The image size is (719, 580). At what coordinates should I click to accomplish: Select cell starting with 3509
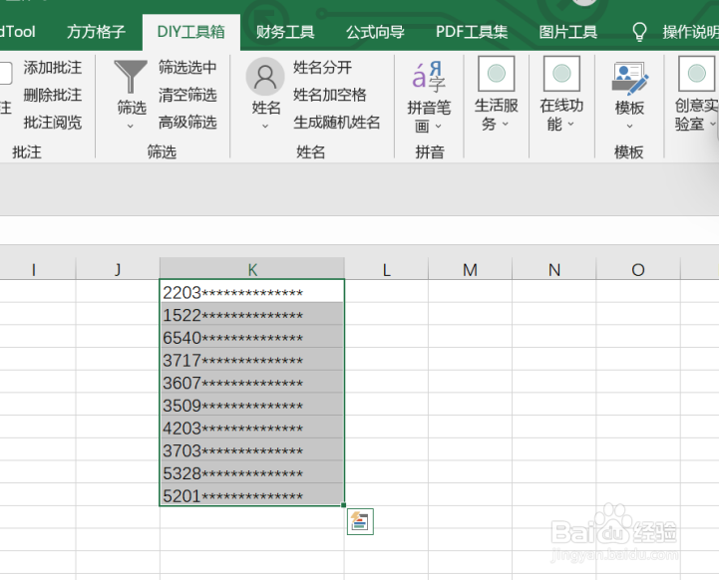(x=252, y=405)
